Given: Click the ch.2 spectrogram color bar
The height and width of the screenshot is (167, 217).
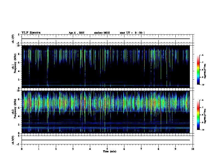Looking at the screenshot, I should pyautogui.click(x=198, y=115).
